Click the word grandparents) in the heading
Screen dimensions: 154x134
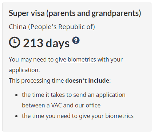[116, 13]
